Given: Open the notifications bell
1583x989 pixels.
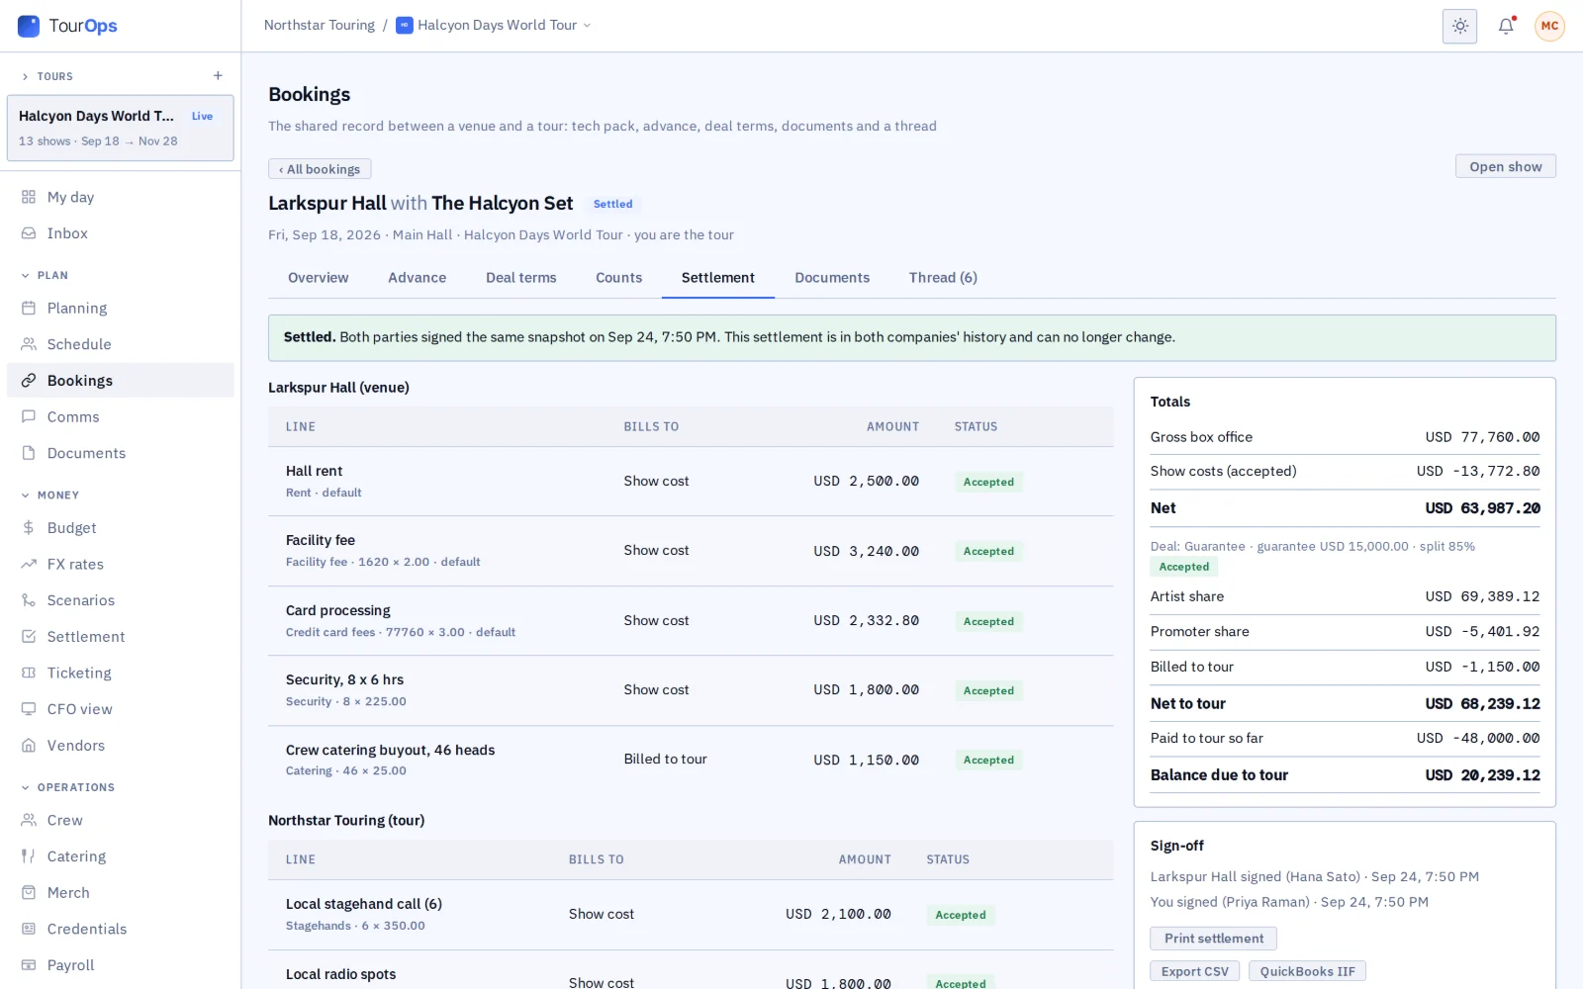Looking at the screenshot, I should [1506, 27].
